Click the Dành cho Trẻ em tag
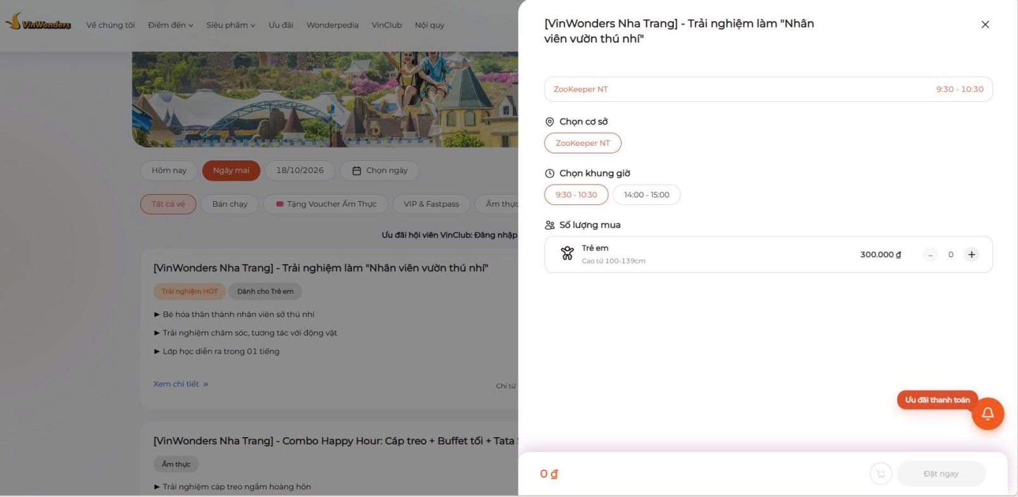The image size is (1018, 497). coord(265,291)
